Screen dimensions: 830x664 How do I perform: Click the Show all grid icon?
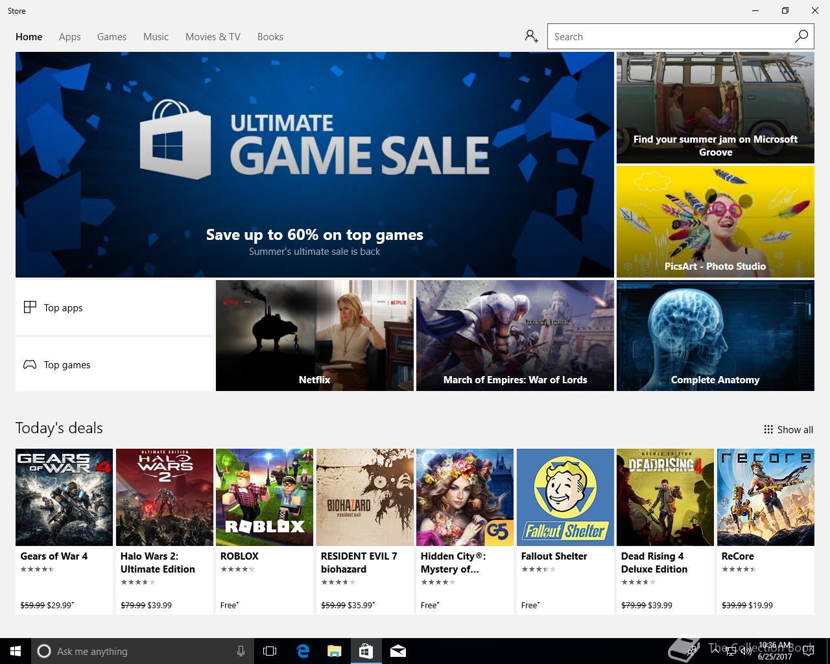[x=768, y=429]
